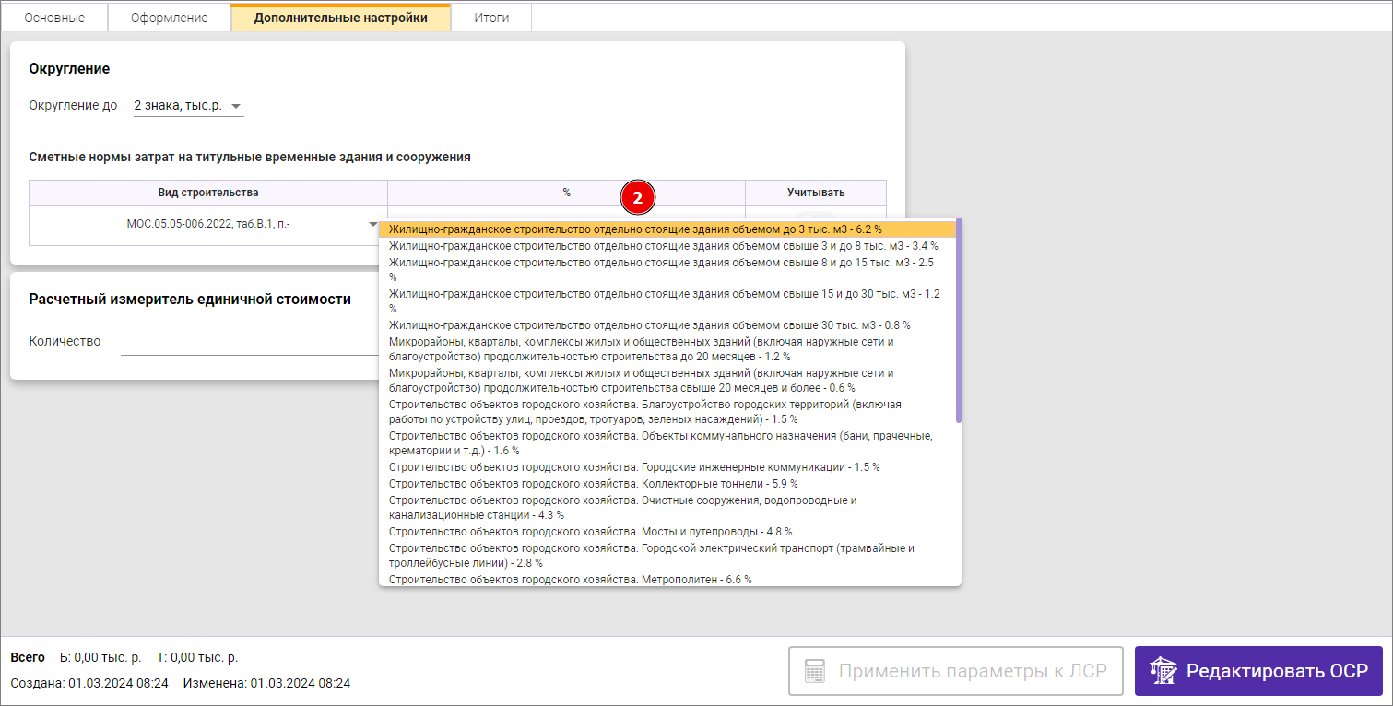This screenshot has width=1393, height=706.
Task: Open the Оформление tab
Action: coord(169,18)
